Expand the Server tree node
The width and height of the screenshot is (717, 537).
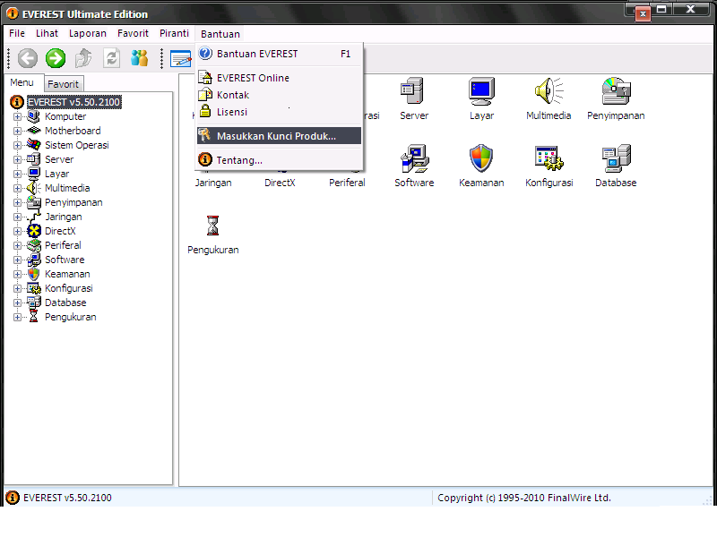17,159
